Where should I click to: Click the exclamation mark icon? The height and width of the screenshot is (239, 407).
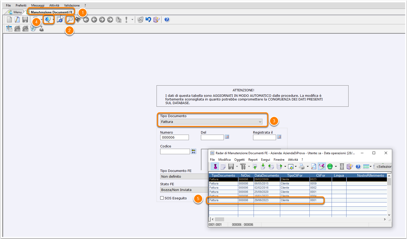(127, 20)
